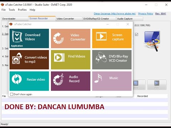
Task: Open the Diego Uscanga atube.me link
Action: [115, 14]
